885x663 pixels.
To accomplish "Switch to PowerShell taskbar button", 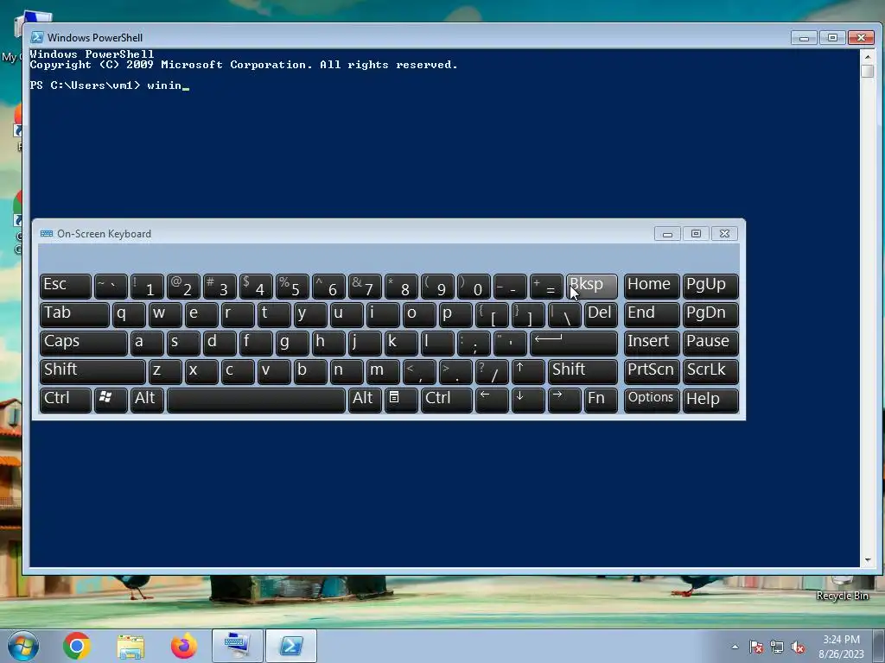I will coord(291,646).
